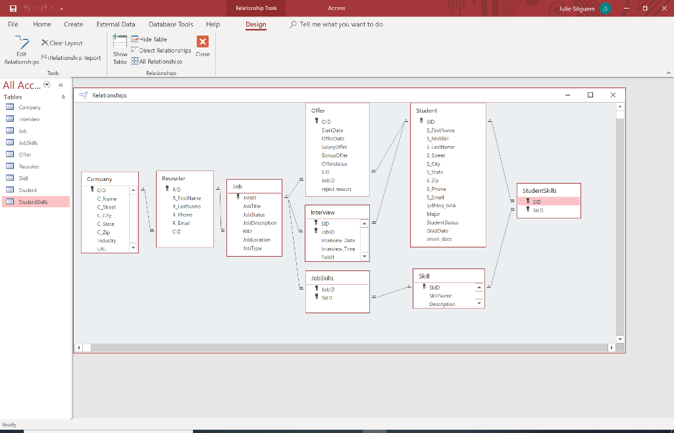
Task: Click the Undo arrow in quick access
Action: tap(27, 8)
